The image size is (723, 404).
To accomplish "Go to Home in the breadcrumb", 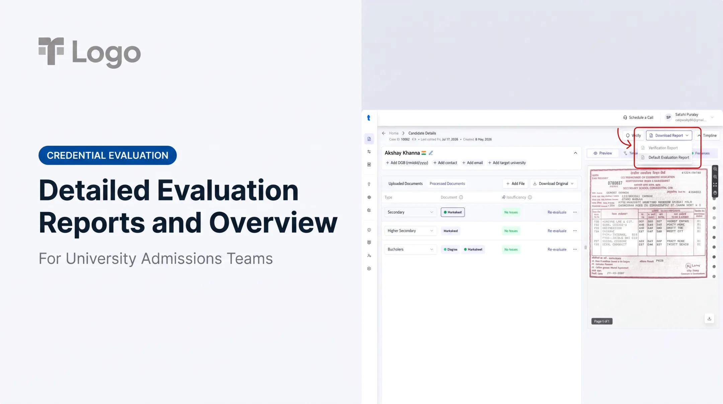I will [x=394, y=133].
